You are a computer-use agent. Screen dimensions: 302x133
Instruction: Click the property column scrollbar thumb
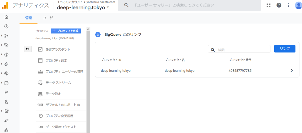88,82
